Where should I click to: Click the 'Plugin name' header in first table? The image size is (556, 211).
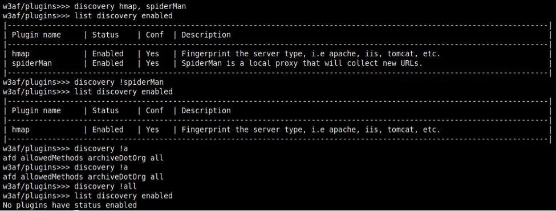(x=36, y=35)
